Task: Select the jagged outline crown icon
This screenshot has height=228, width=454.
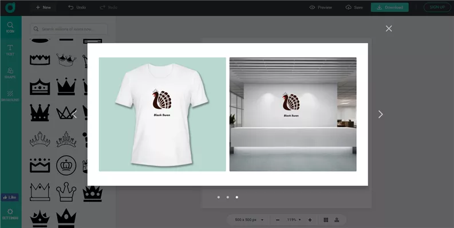Action: click(40, 60)
